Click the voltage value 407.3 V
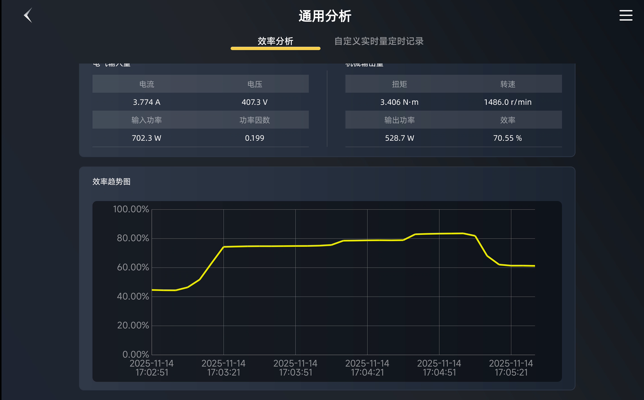The height and width of the screenshot is (400, 644). click(x=255, y=102)
